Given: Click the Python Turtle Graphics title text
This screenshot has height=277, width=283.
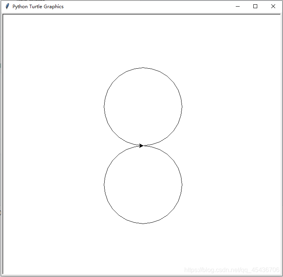Looking at the screenshot, I should tap(38, 7).
